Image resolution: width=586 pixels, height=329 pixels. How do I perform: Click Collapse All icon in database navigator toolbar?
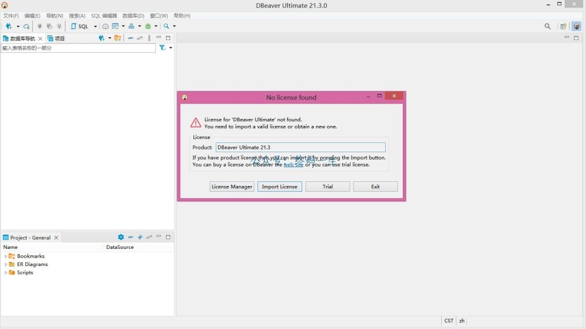(x=130, y=38)
